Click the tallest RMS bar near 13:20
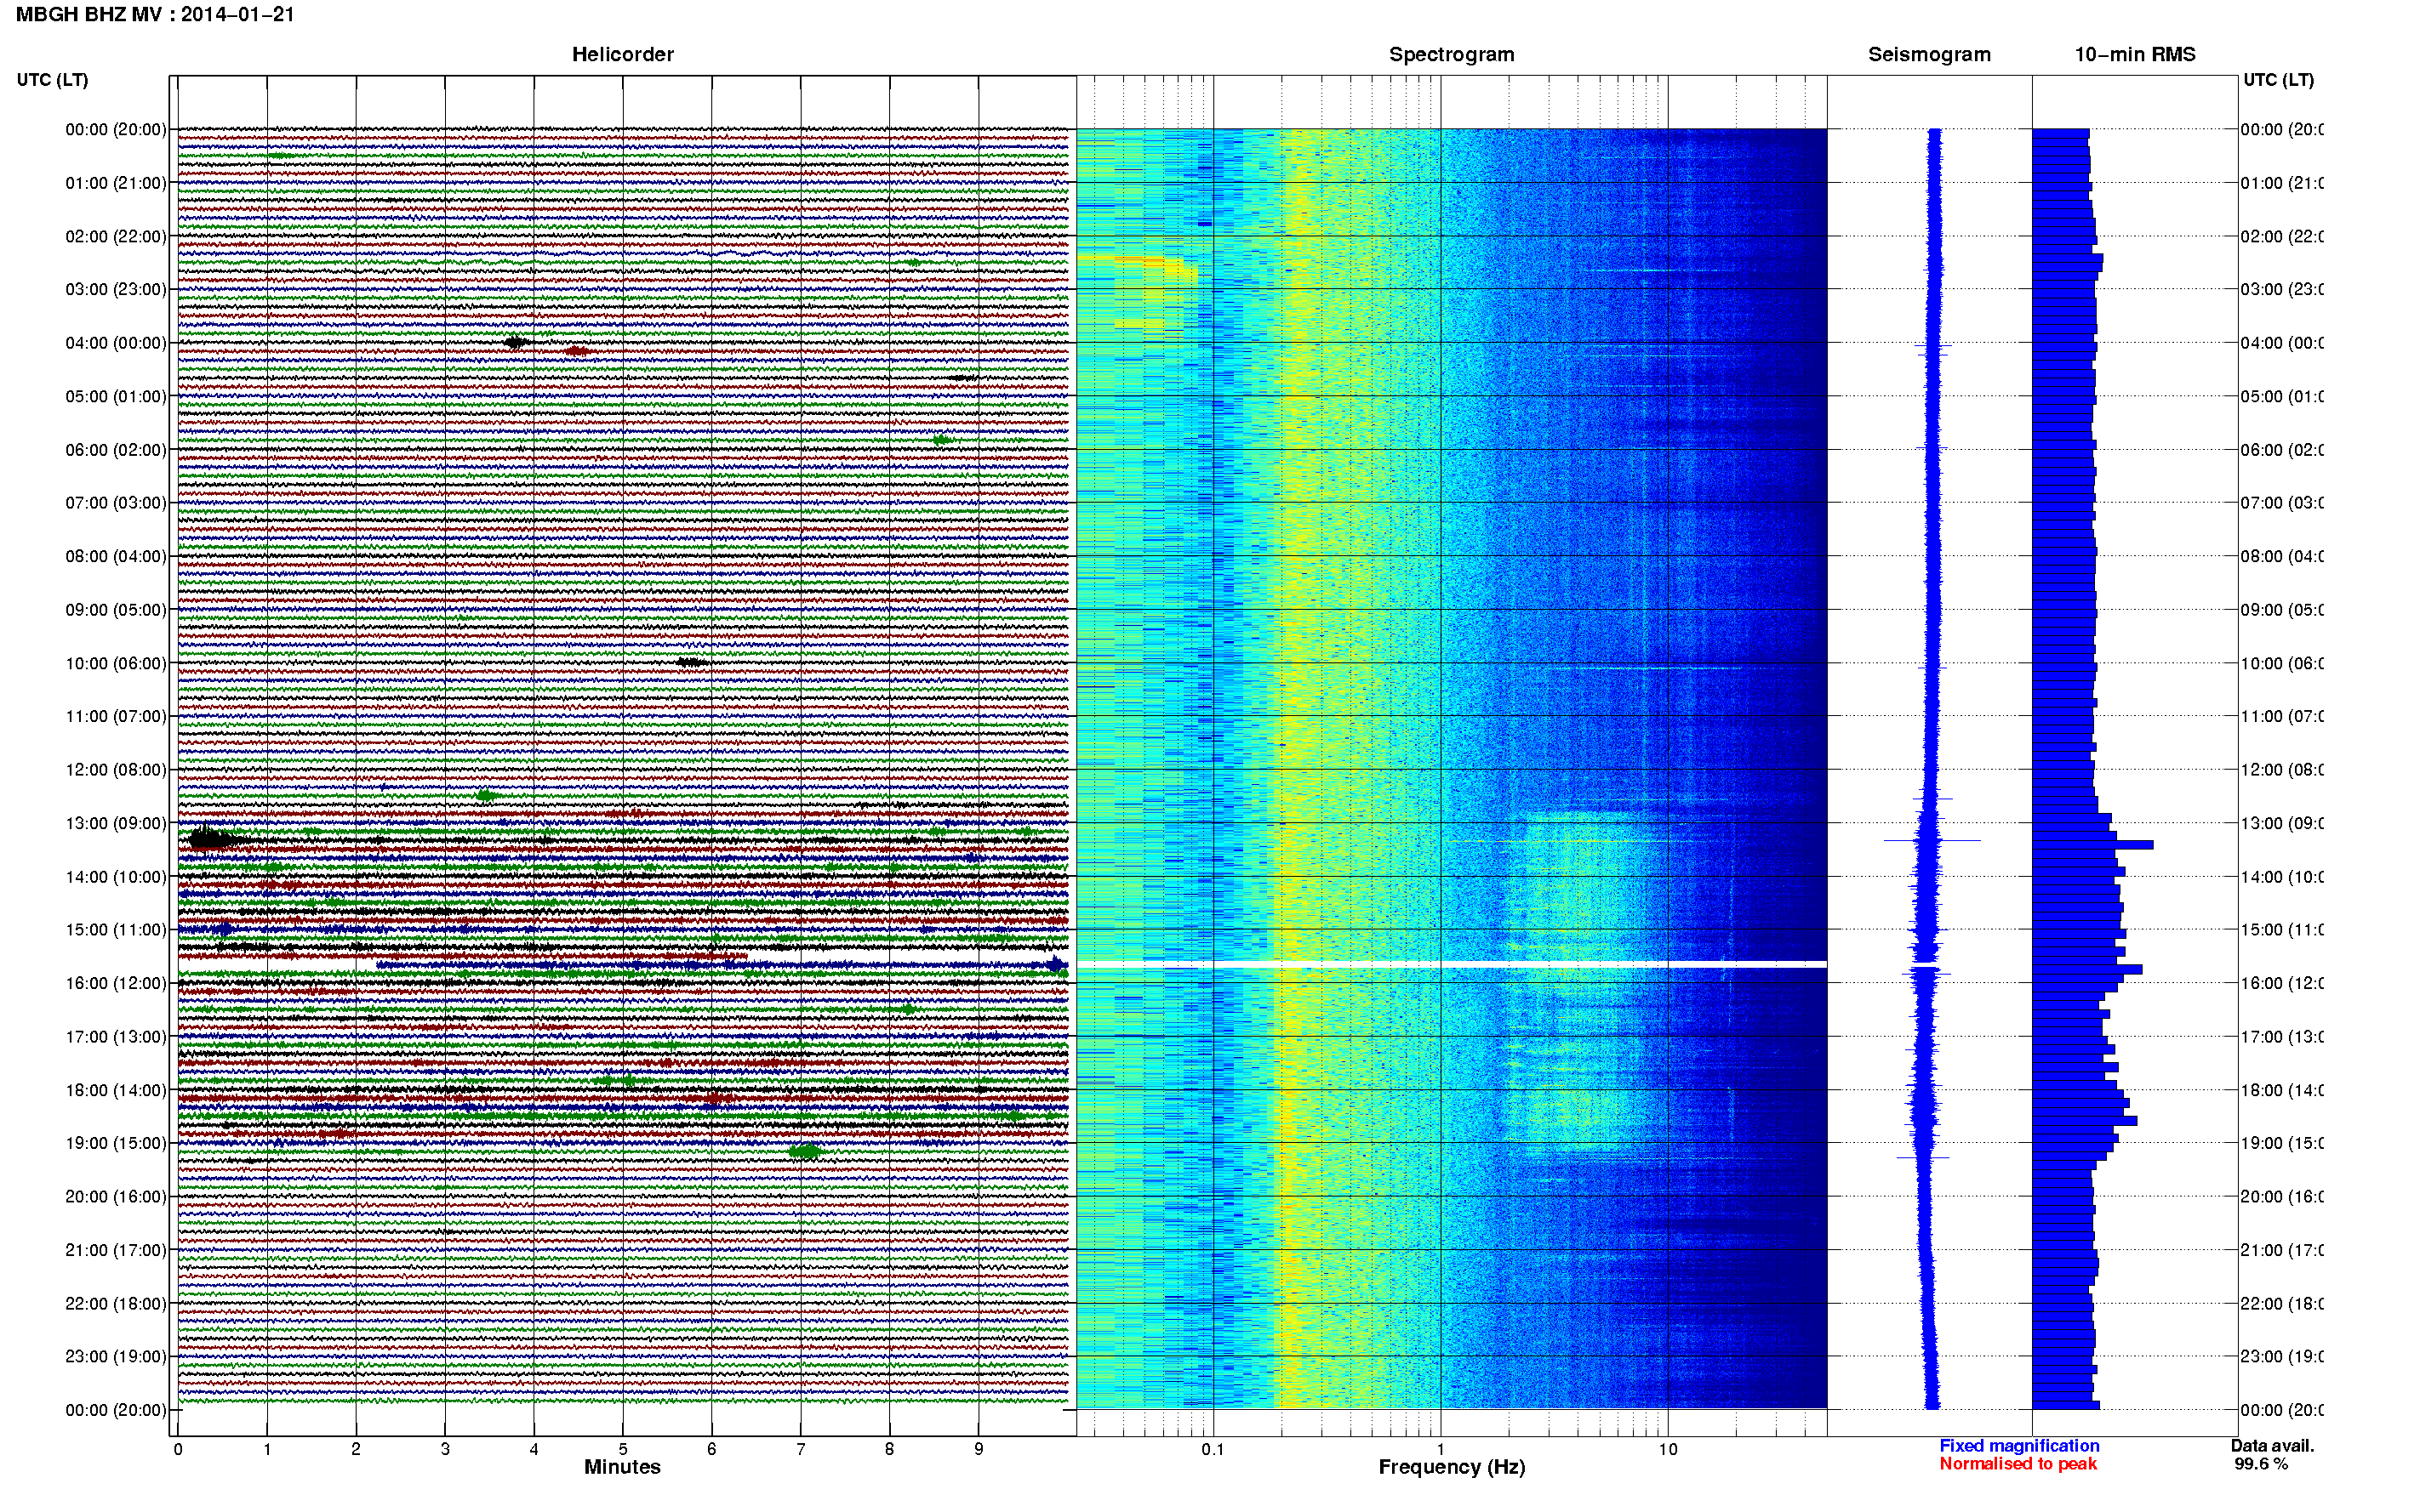 [2092, 845]
